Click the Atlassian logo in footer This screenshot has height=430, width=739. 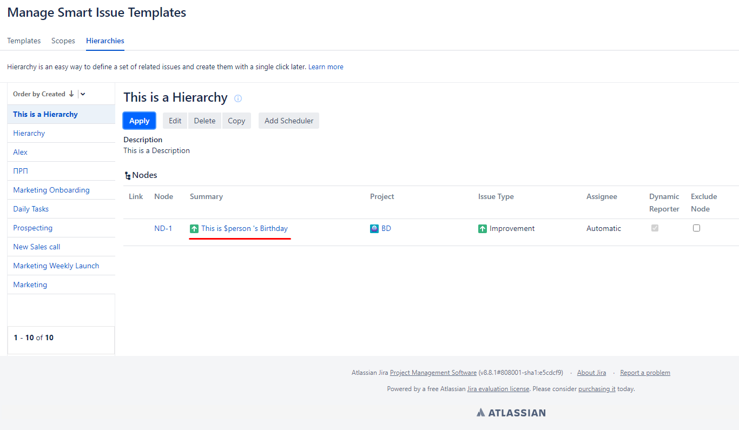click(511, 413)
